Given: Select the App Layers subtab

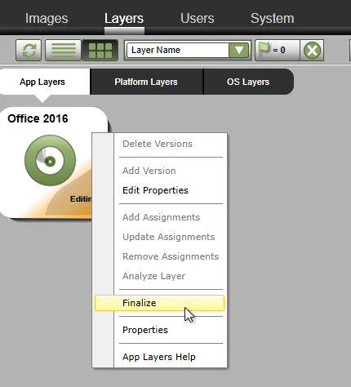Looking at the screenshot, I should point(42,82).
